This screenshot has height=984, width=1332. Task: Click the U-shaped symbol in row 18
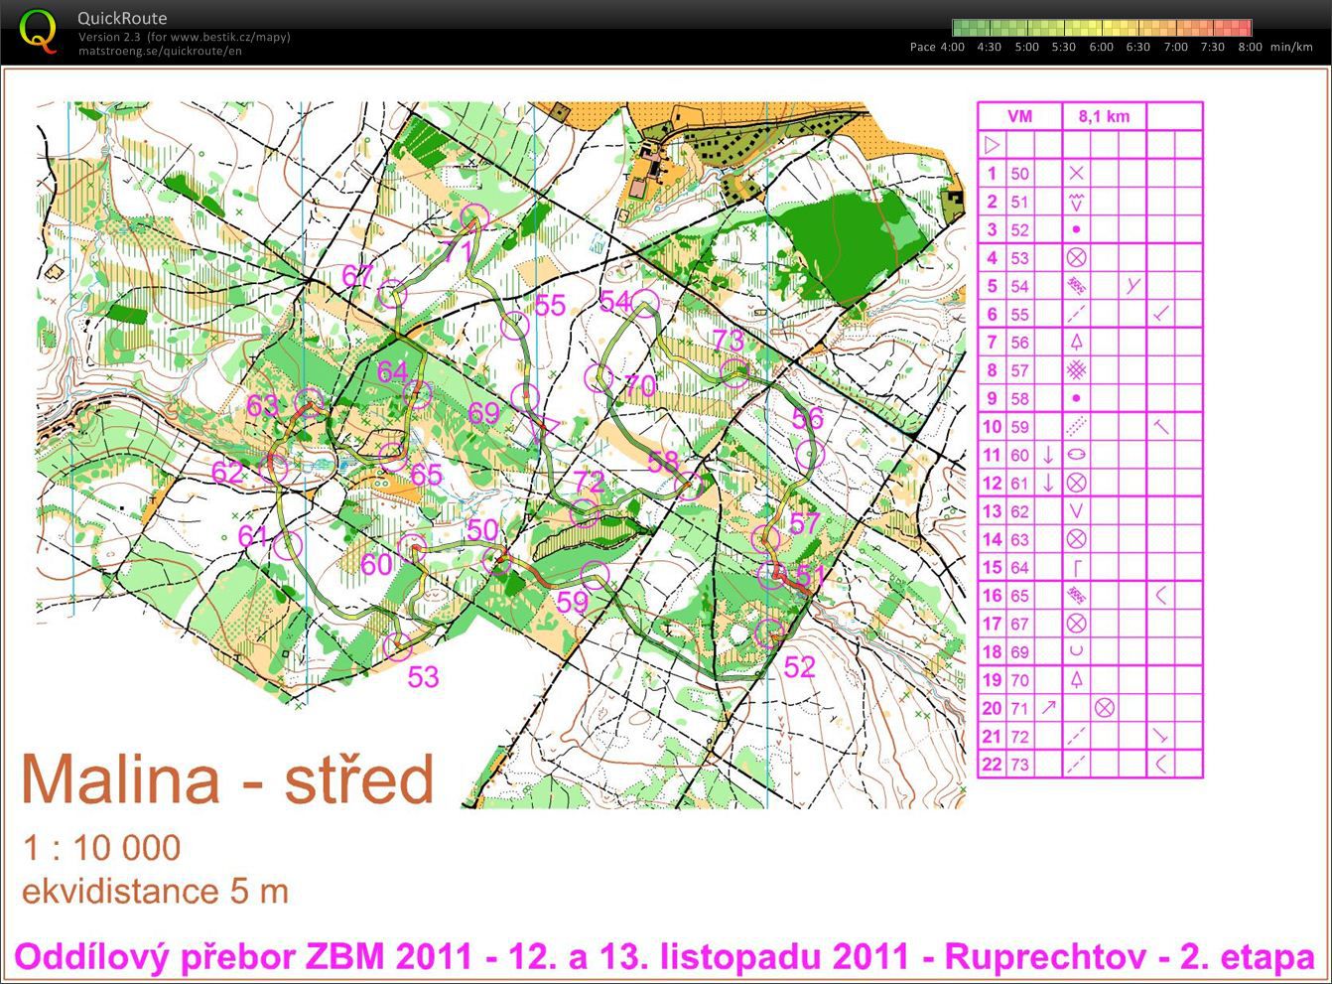(1076, 652)
